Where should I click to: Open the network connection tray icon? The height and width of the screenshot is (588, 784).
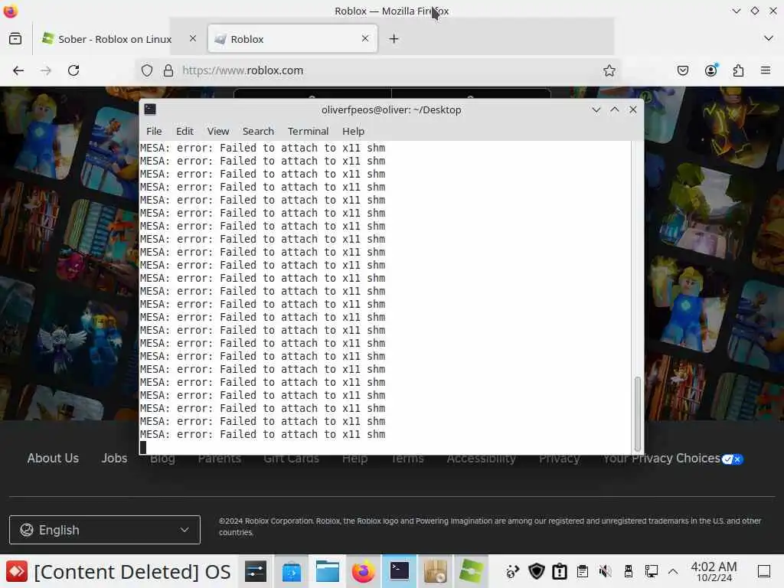651,571
